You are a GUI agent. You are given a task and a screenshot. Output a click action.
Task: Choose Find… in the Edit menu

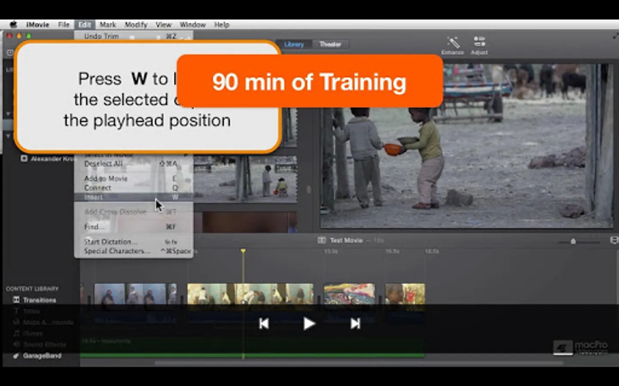pos(134,227)
